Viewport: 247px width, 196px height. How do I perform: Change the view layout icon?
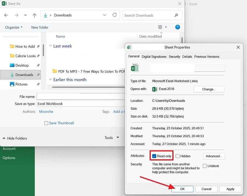pyautogui.click(x=160, y=27)
